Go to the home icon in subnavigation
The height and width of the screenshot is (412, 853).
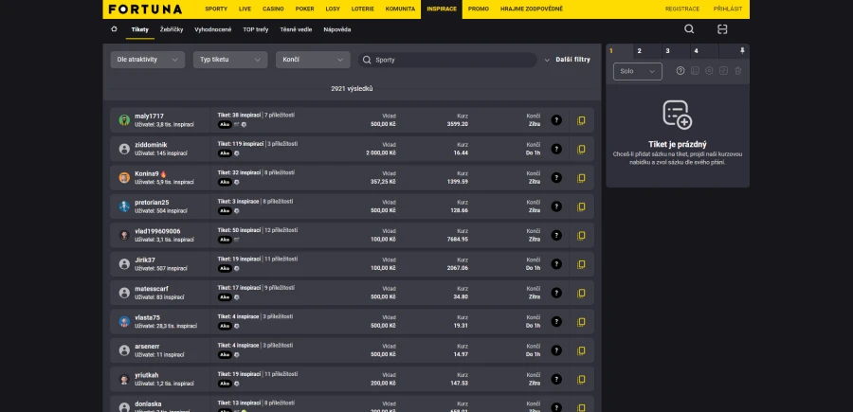[114, 29]
